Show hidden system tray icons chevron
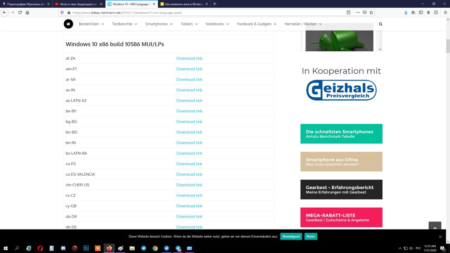The image size is (450, 253). (400, 248)
